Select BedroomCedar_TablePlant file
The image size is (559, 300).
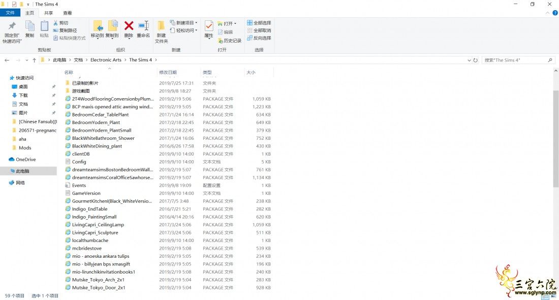pos(101,114)
